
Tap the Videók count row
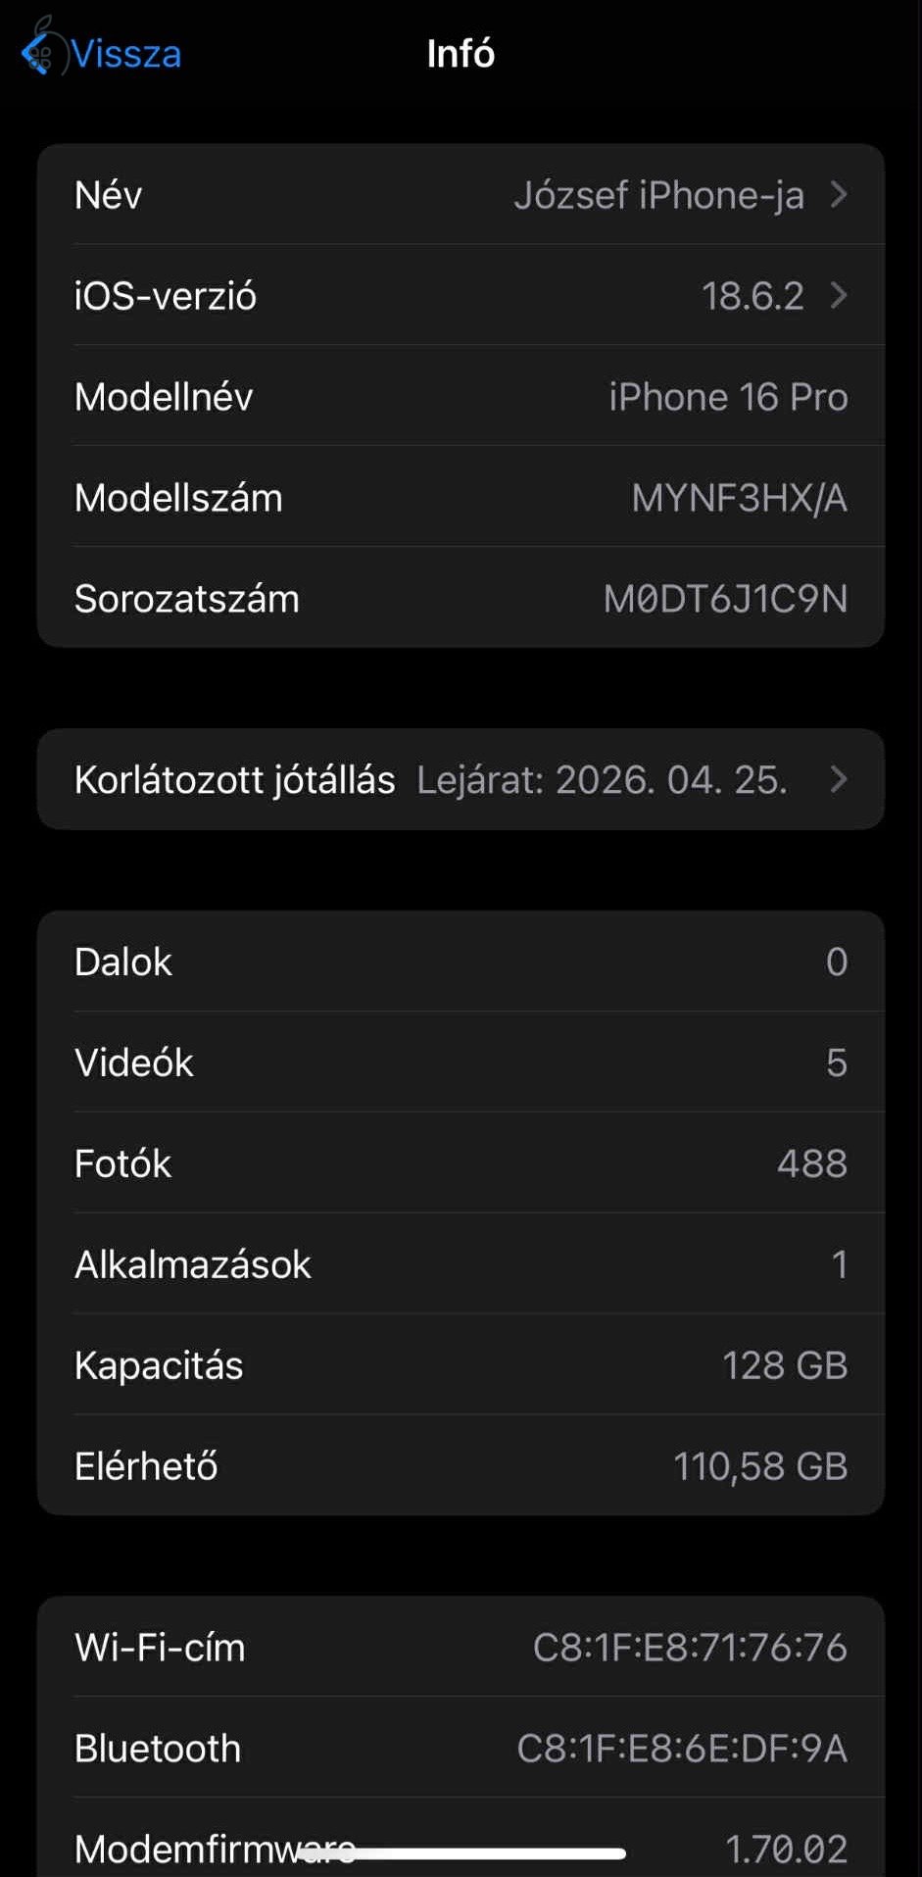coord(461,1062)
